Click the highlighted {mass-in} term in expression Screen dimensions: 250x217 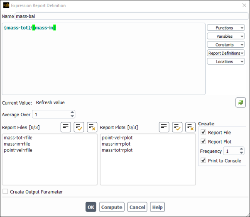44,28
